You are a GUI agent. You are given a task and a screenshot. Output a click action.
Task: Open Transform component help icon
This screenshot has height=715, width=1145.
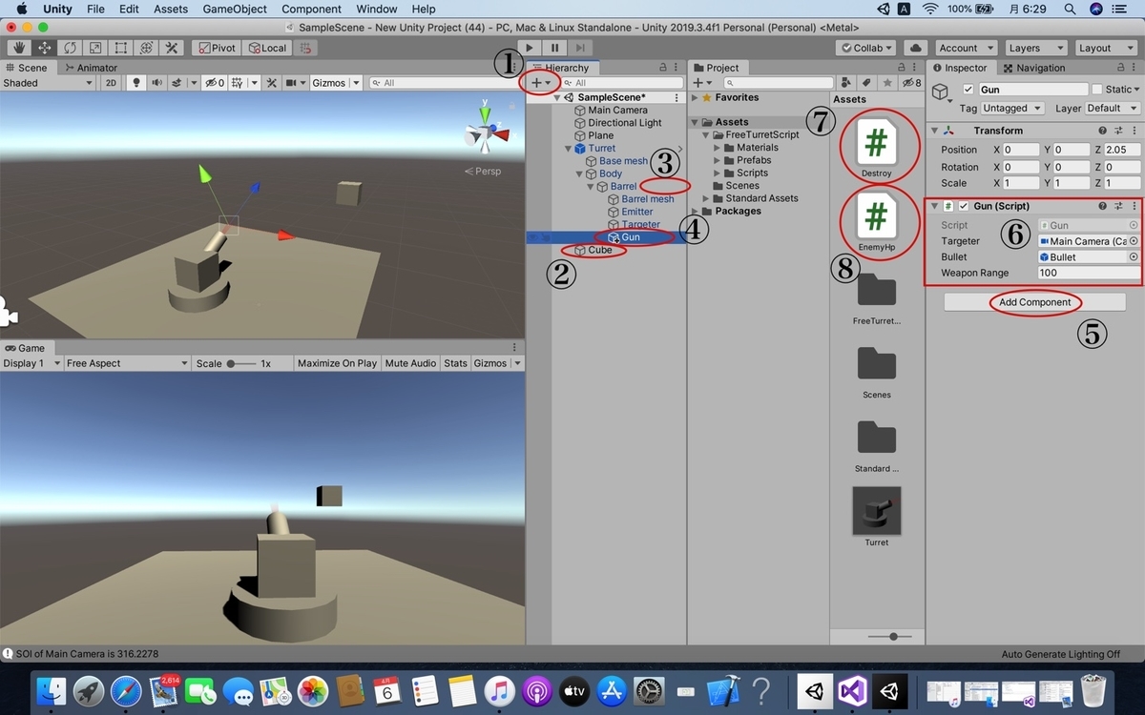click(x=1103, y=131)
